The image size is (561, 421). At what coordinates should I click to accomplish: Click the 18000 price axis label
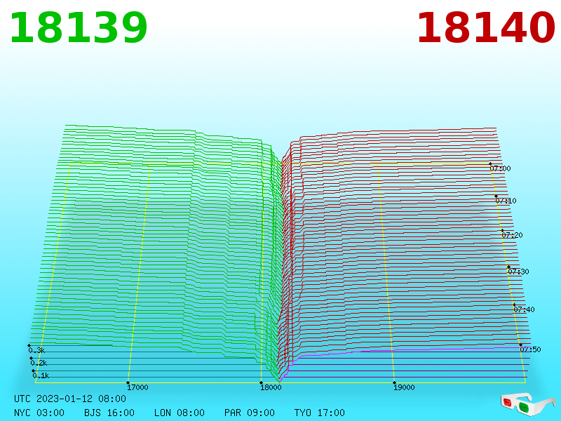point(271,387)
